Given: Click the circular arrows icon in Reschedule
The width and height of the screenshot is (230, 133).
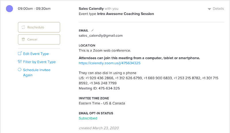Looking at the screenshot, I should (x=23, y=27).
